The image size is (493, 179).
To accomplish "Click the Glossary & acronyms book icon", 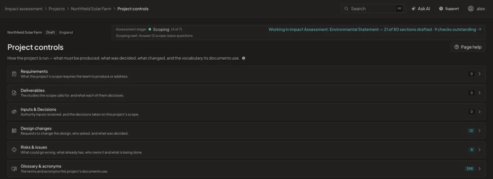I will click(14, 169).
